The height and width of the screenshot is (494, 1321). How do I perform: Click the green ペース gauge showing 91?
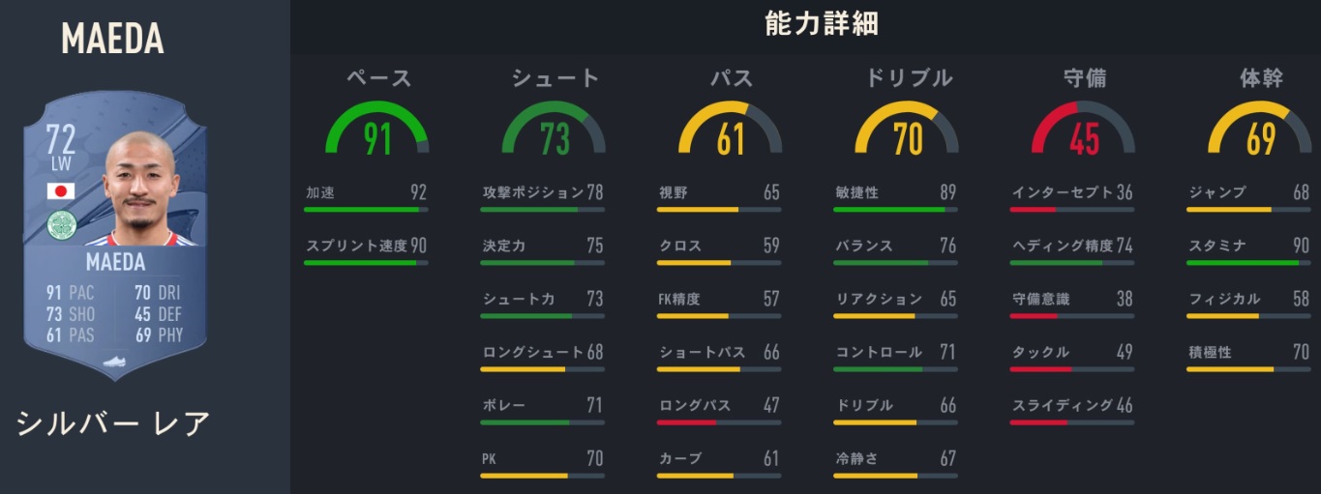(x=377, y=131)
